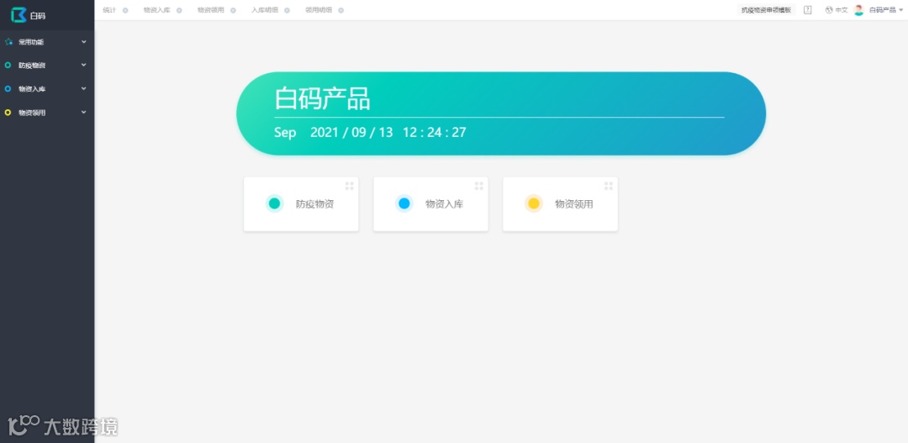
Task: Open the 常用功能 sidebar menu
Action: [x=47, y=42]
